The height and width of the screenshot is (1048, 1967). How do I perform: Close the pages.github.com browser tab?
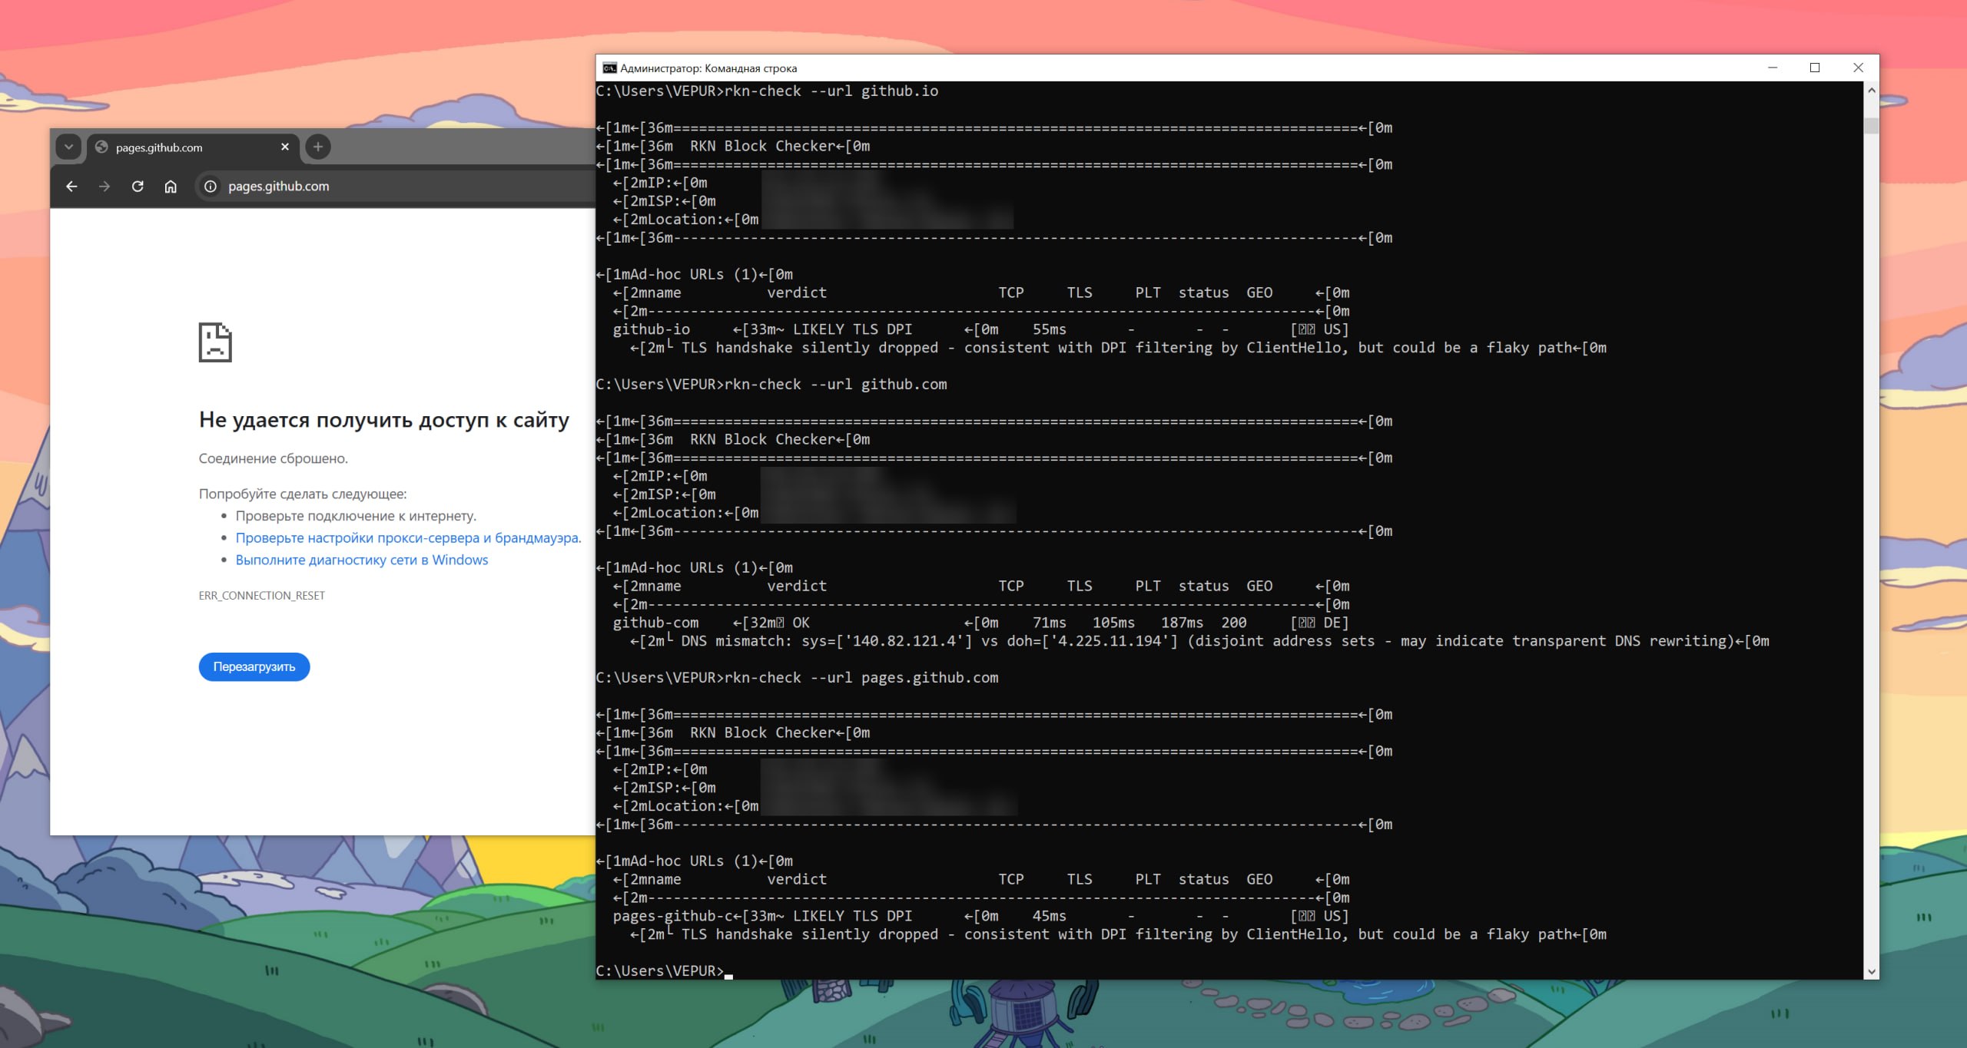(285, 147)
